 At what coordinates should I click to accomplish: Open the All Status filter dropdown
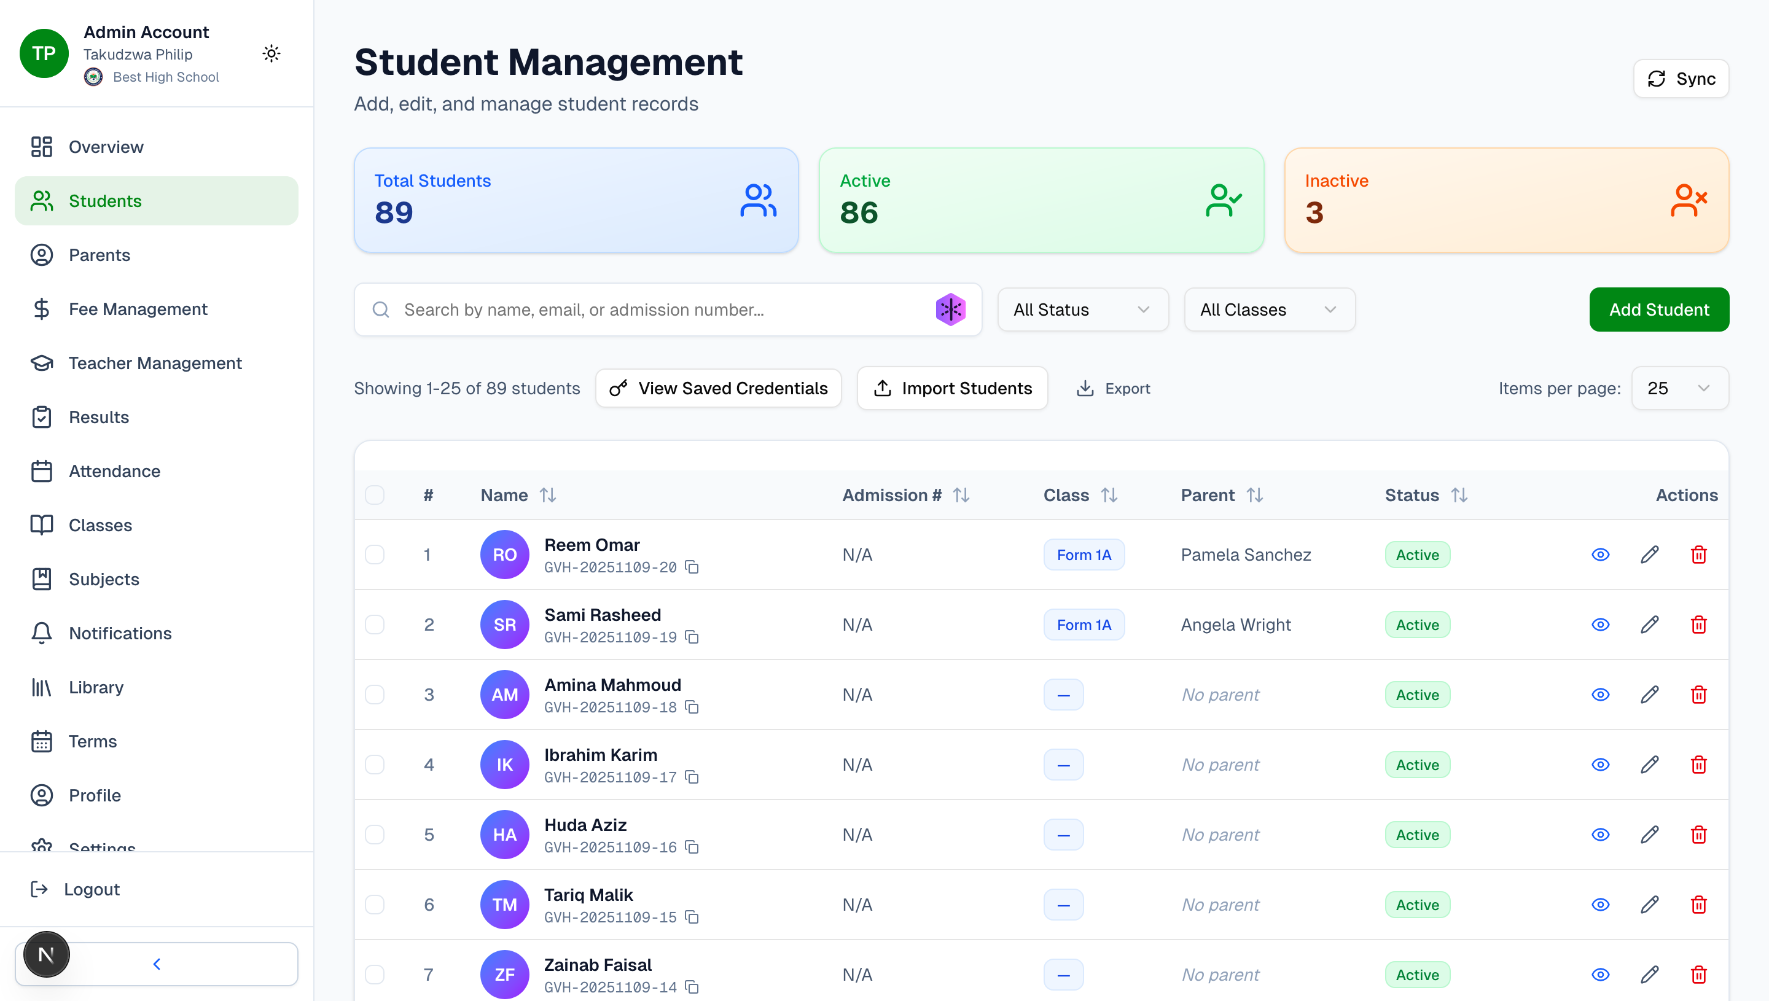coord(1082,310)
